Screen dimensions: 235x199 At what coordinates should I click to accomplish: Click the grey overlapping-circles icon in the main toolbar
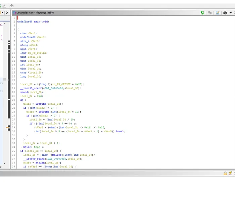pos(12,6)
